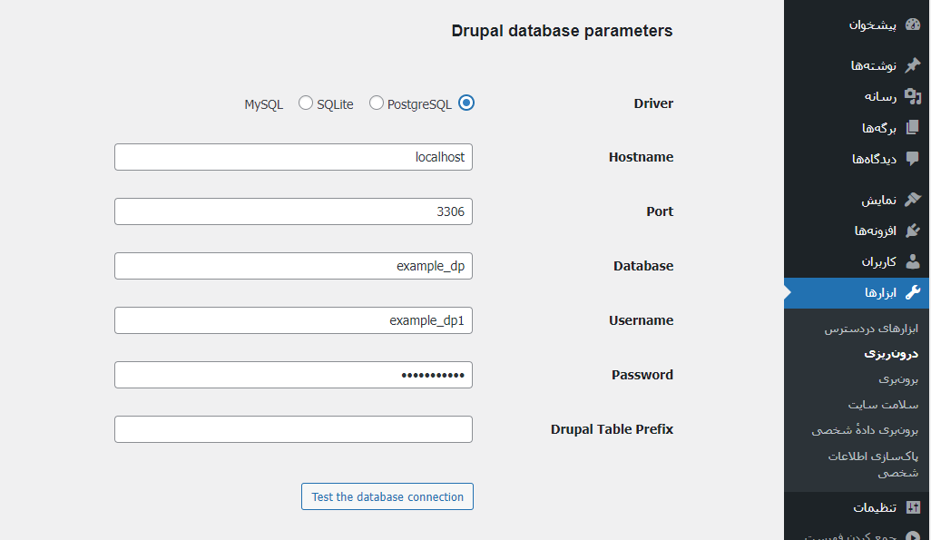Image resolution: width=931 pixels, height=540 pixels.
Task: Focus the Username field with example_dp1
Action: click(x=293, y=320)
